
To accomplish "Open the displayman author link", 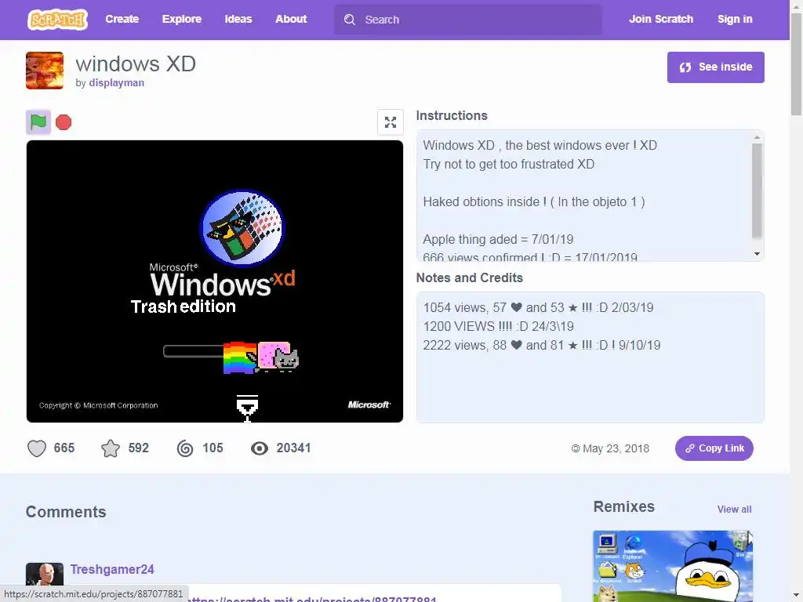I will click(116, 83).
